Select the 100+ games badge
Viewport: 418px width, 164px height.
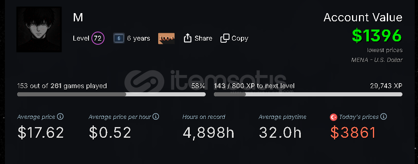click(x=166, y=39)
